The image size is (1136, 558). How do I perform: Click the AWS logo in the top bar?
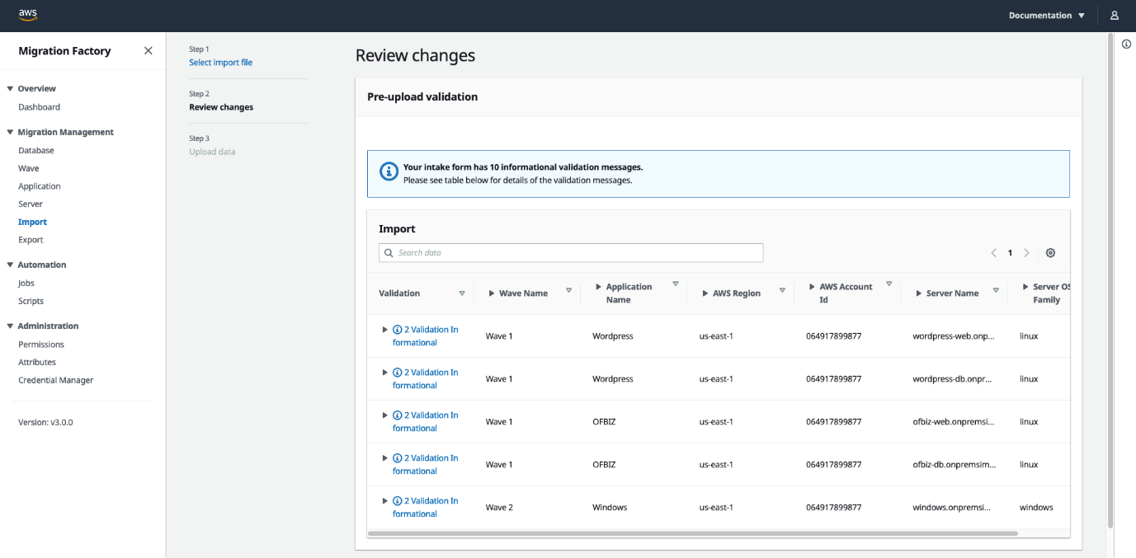[x=26, y=14]
